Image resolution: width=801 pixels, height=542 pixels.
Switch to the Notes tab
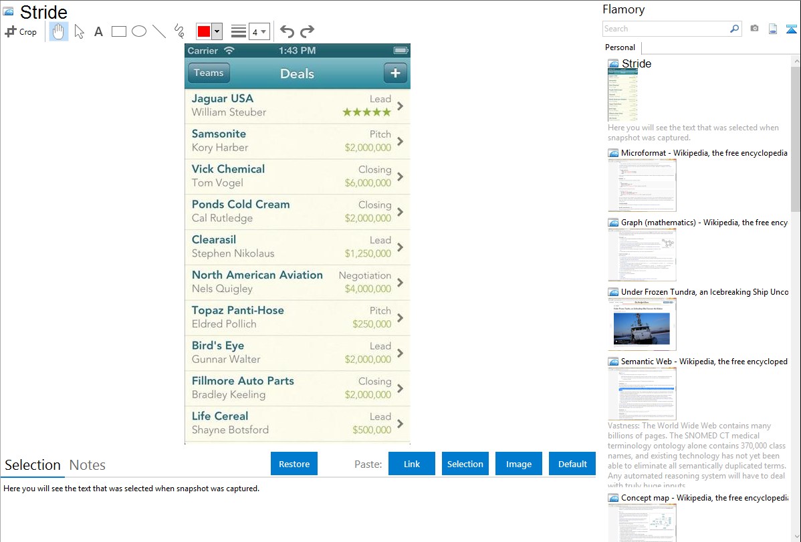pyautogui.click(x=88, y=465)
